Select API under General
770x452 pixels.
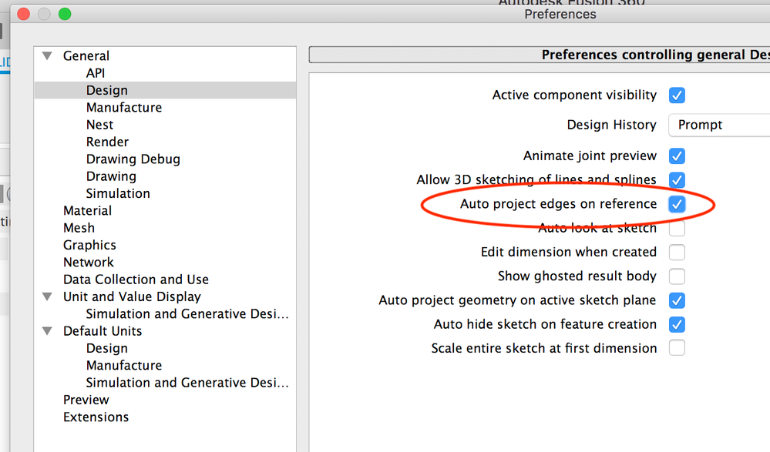tap(96, 73)
